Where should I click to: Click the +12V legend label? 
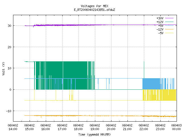(x=160, y=22)
